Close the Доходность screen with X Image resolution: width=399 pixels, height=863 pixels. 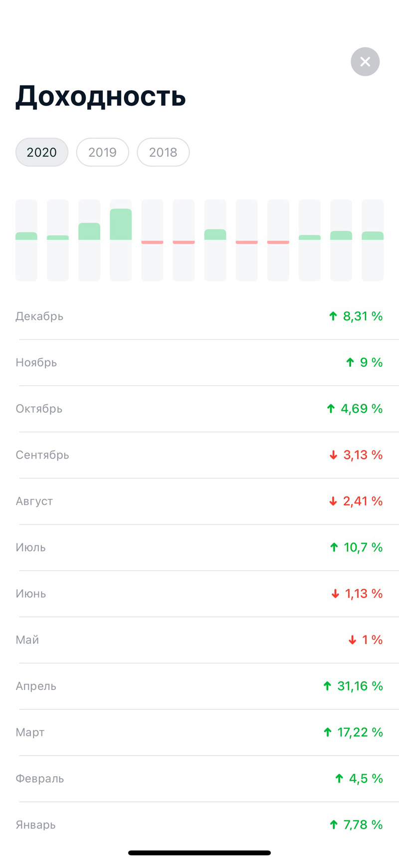(x=365, y=62)
